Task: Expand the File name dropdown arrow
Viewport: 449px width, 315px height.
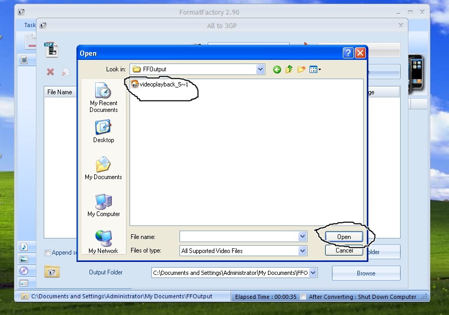Action: pos(302,236)
